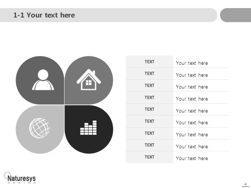
Task: Click the dark gray rounded header tab
Action: click(x=235, y=15)
